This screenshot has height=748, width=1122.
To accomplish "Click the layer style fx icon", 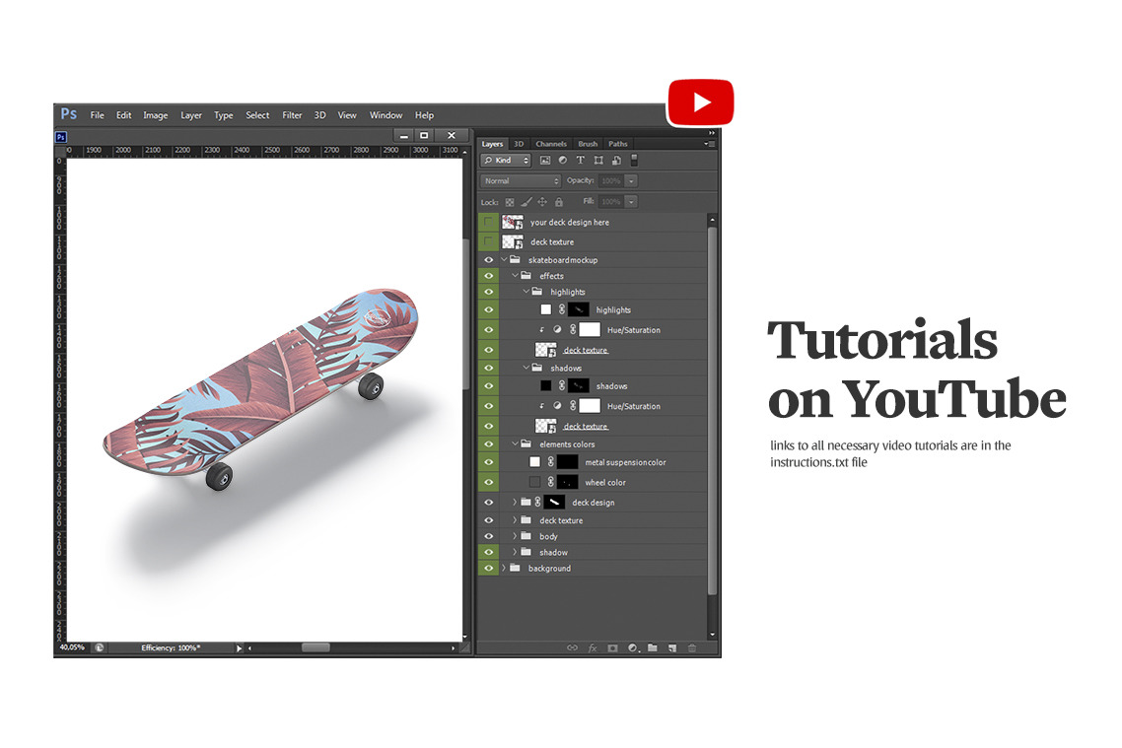I will point(593,648).
